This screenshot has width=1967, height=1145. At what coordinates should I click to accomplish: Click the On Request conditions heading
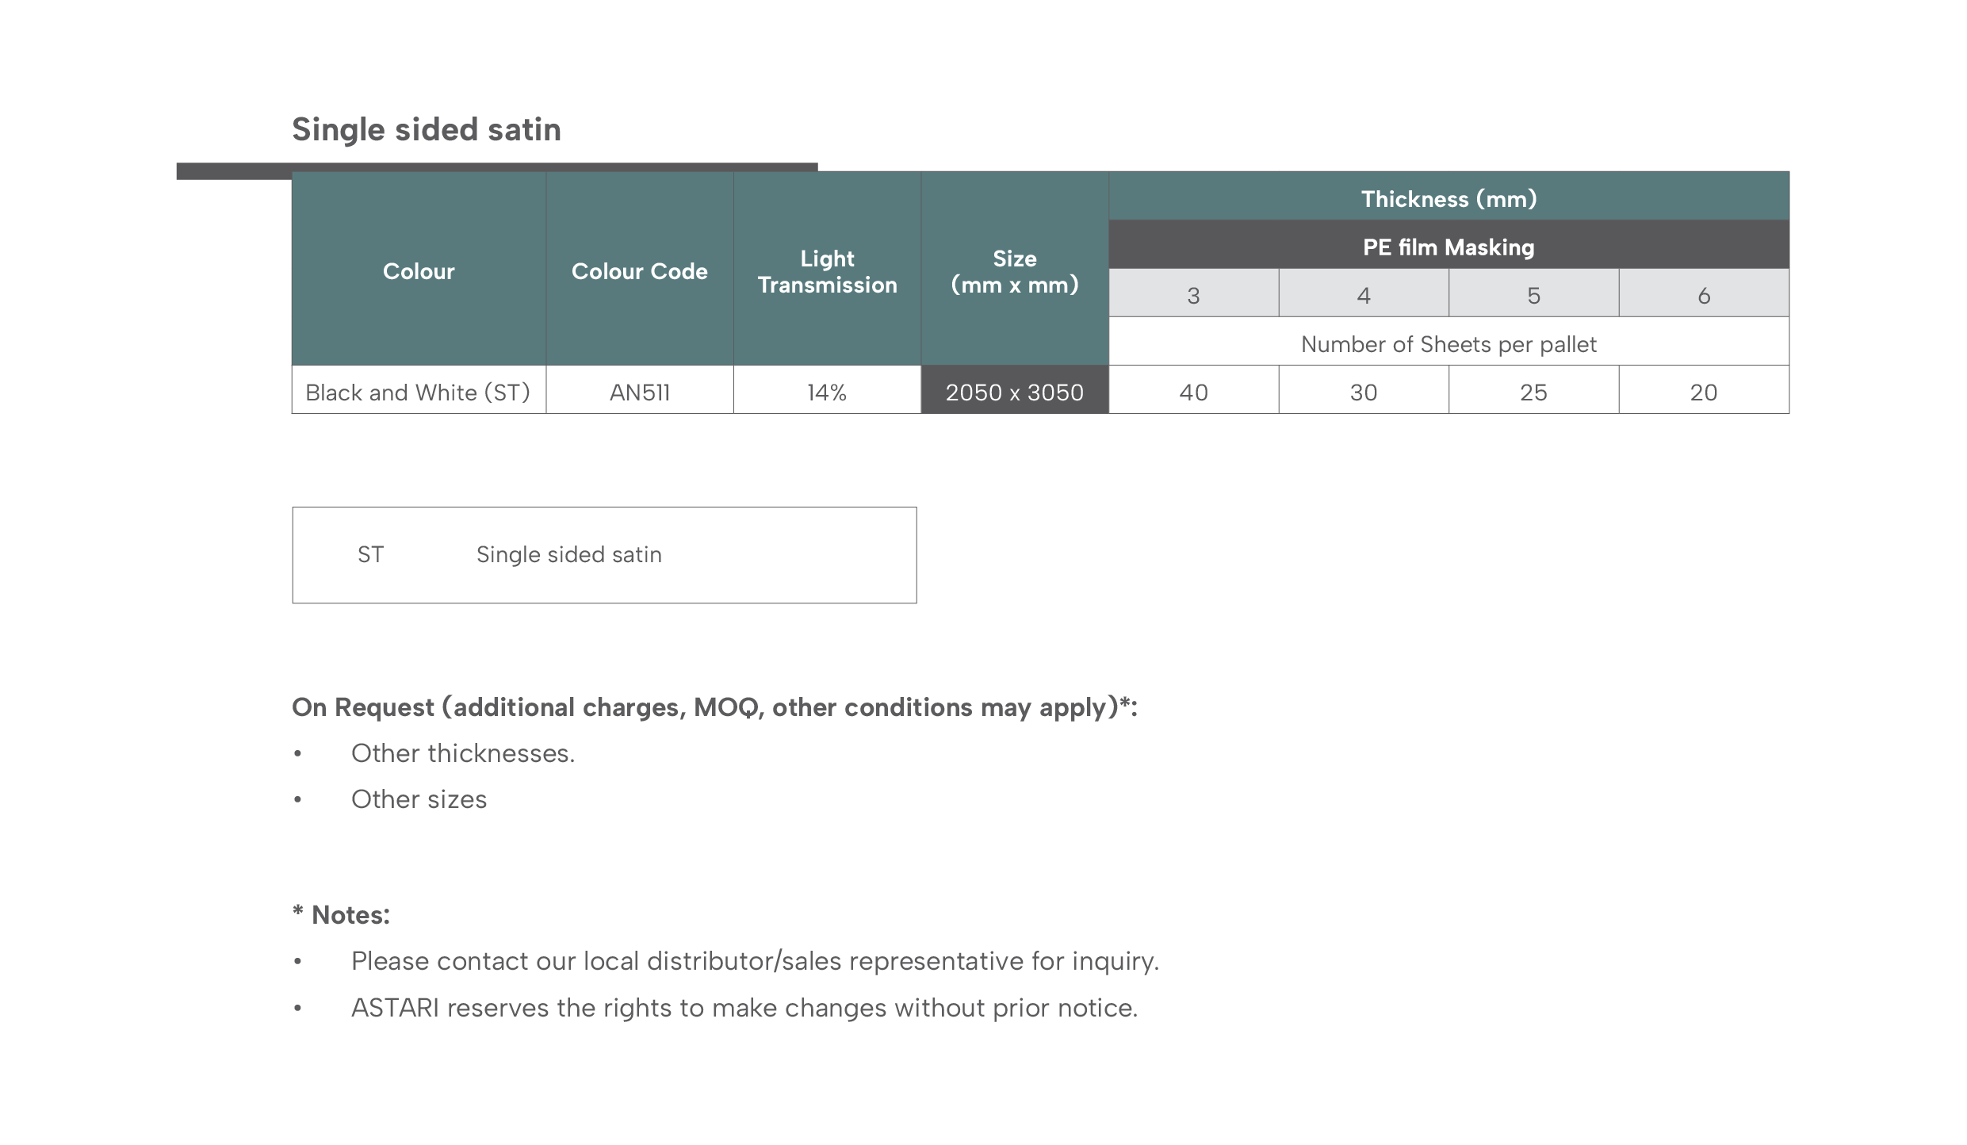714,707
